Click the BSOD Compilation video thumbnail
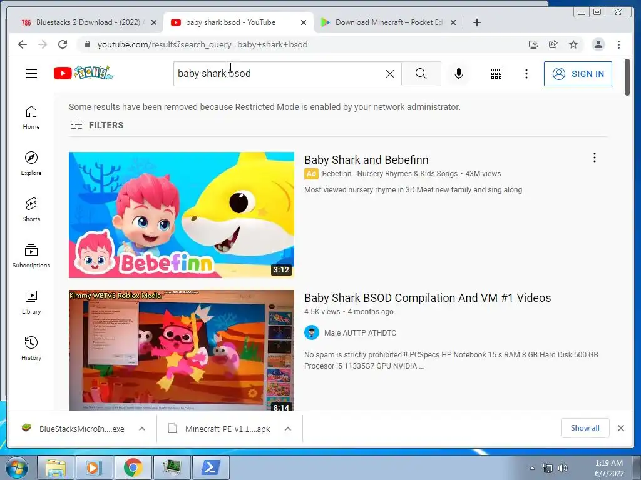Image resolution: width=641 pixels, height=480 pixels. point(182,350)
